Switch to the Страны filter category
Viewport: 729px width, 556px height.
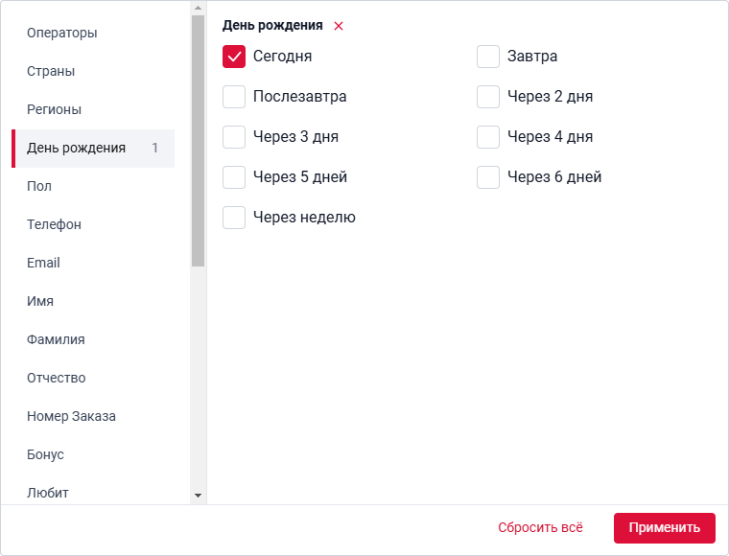(x=51, y=71)
